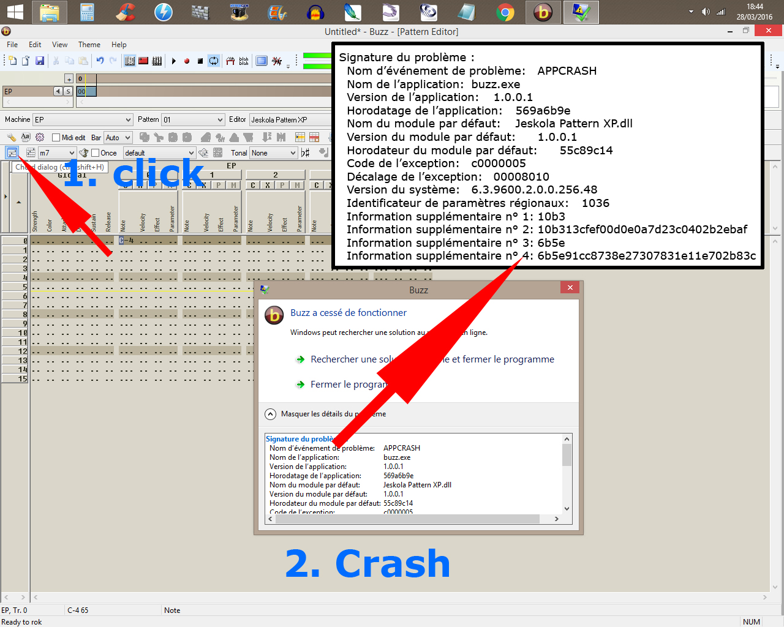Screen dimensions: 784x627
Task: Toggle the Loop playback icon
Action: [x=214, y=61]
